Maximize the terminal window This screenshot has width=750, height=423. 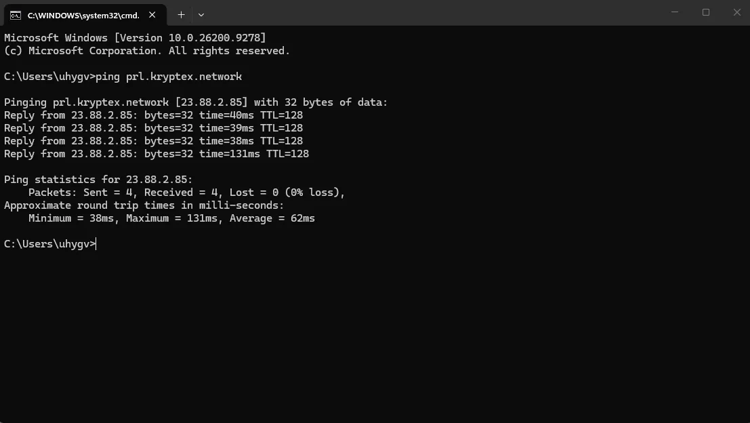coord(706,12)
